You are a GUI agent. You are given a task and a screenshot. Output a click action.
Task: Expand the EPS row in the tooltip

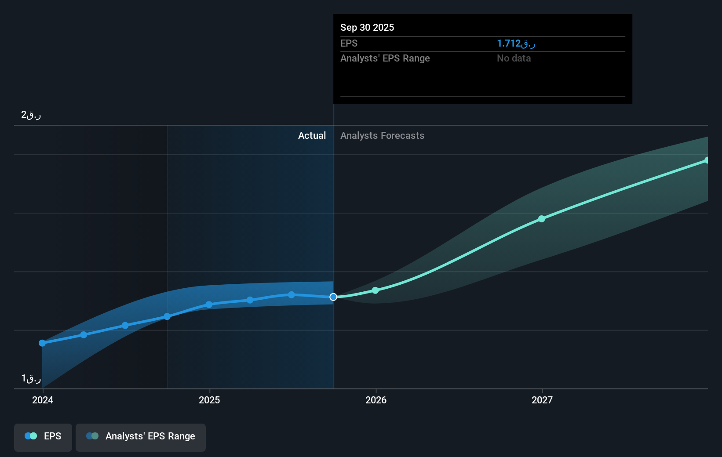(348, 43)
